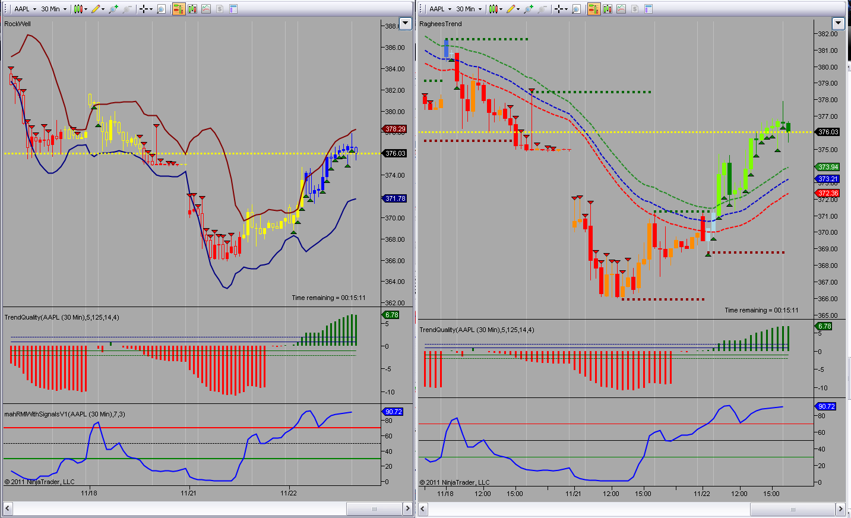Open Strategies dollar icon in RockWell chart toolbar
Image resolution: width=851 pixels, height=518 pixels.
(220, 9)
